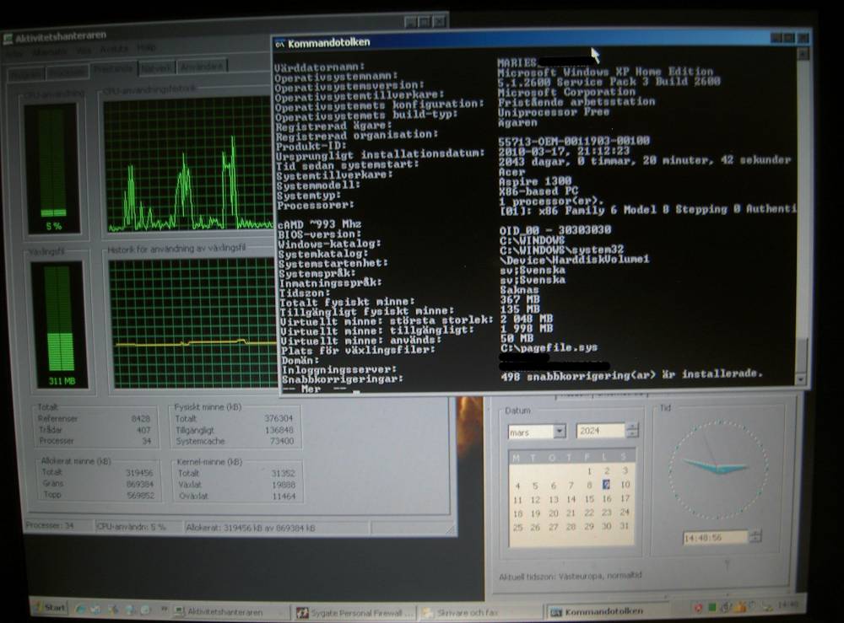Click the Sygate firewall icon in the taskbar
This screenshot has height=623, width=844.
coord(302,613)
